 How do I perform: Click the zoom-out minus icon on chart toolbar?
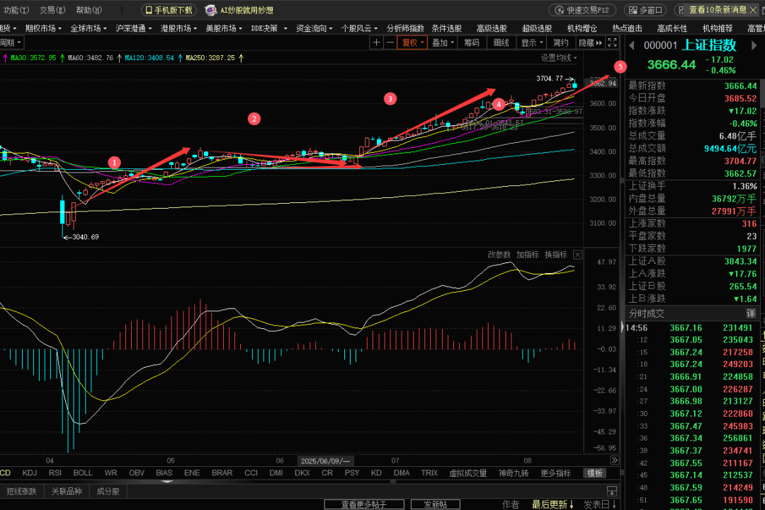click(390, 42)
